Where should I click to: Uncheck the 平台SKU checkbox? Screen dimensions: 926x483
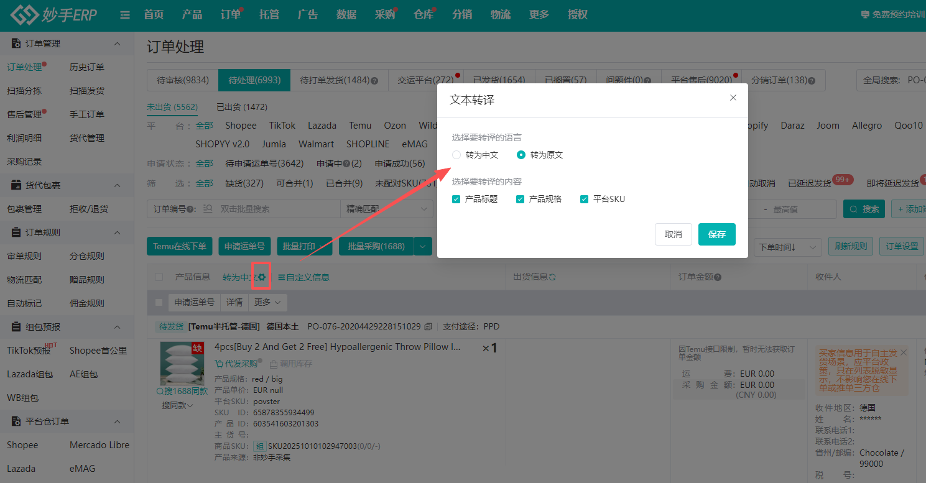pyautogui.click(x=584, y=199)
